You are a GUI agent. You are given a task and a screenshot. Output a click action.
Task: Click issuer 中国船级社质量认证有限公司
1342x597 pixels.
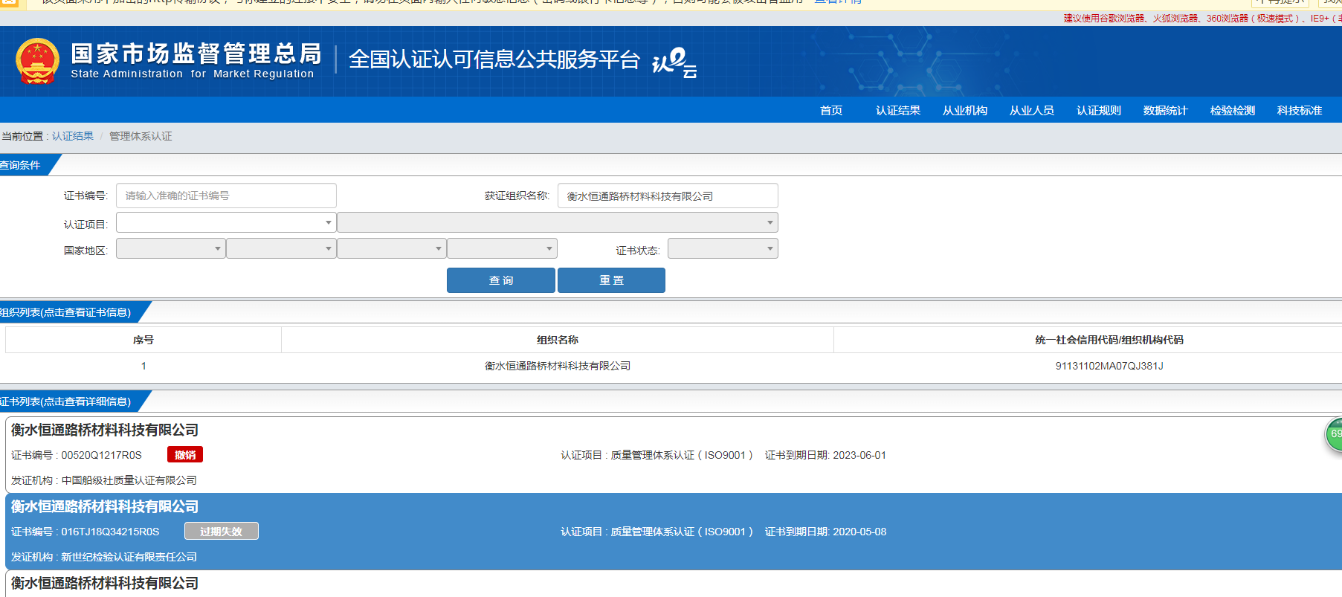point(129,480)
